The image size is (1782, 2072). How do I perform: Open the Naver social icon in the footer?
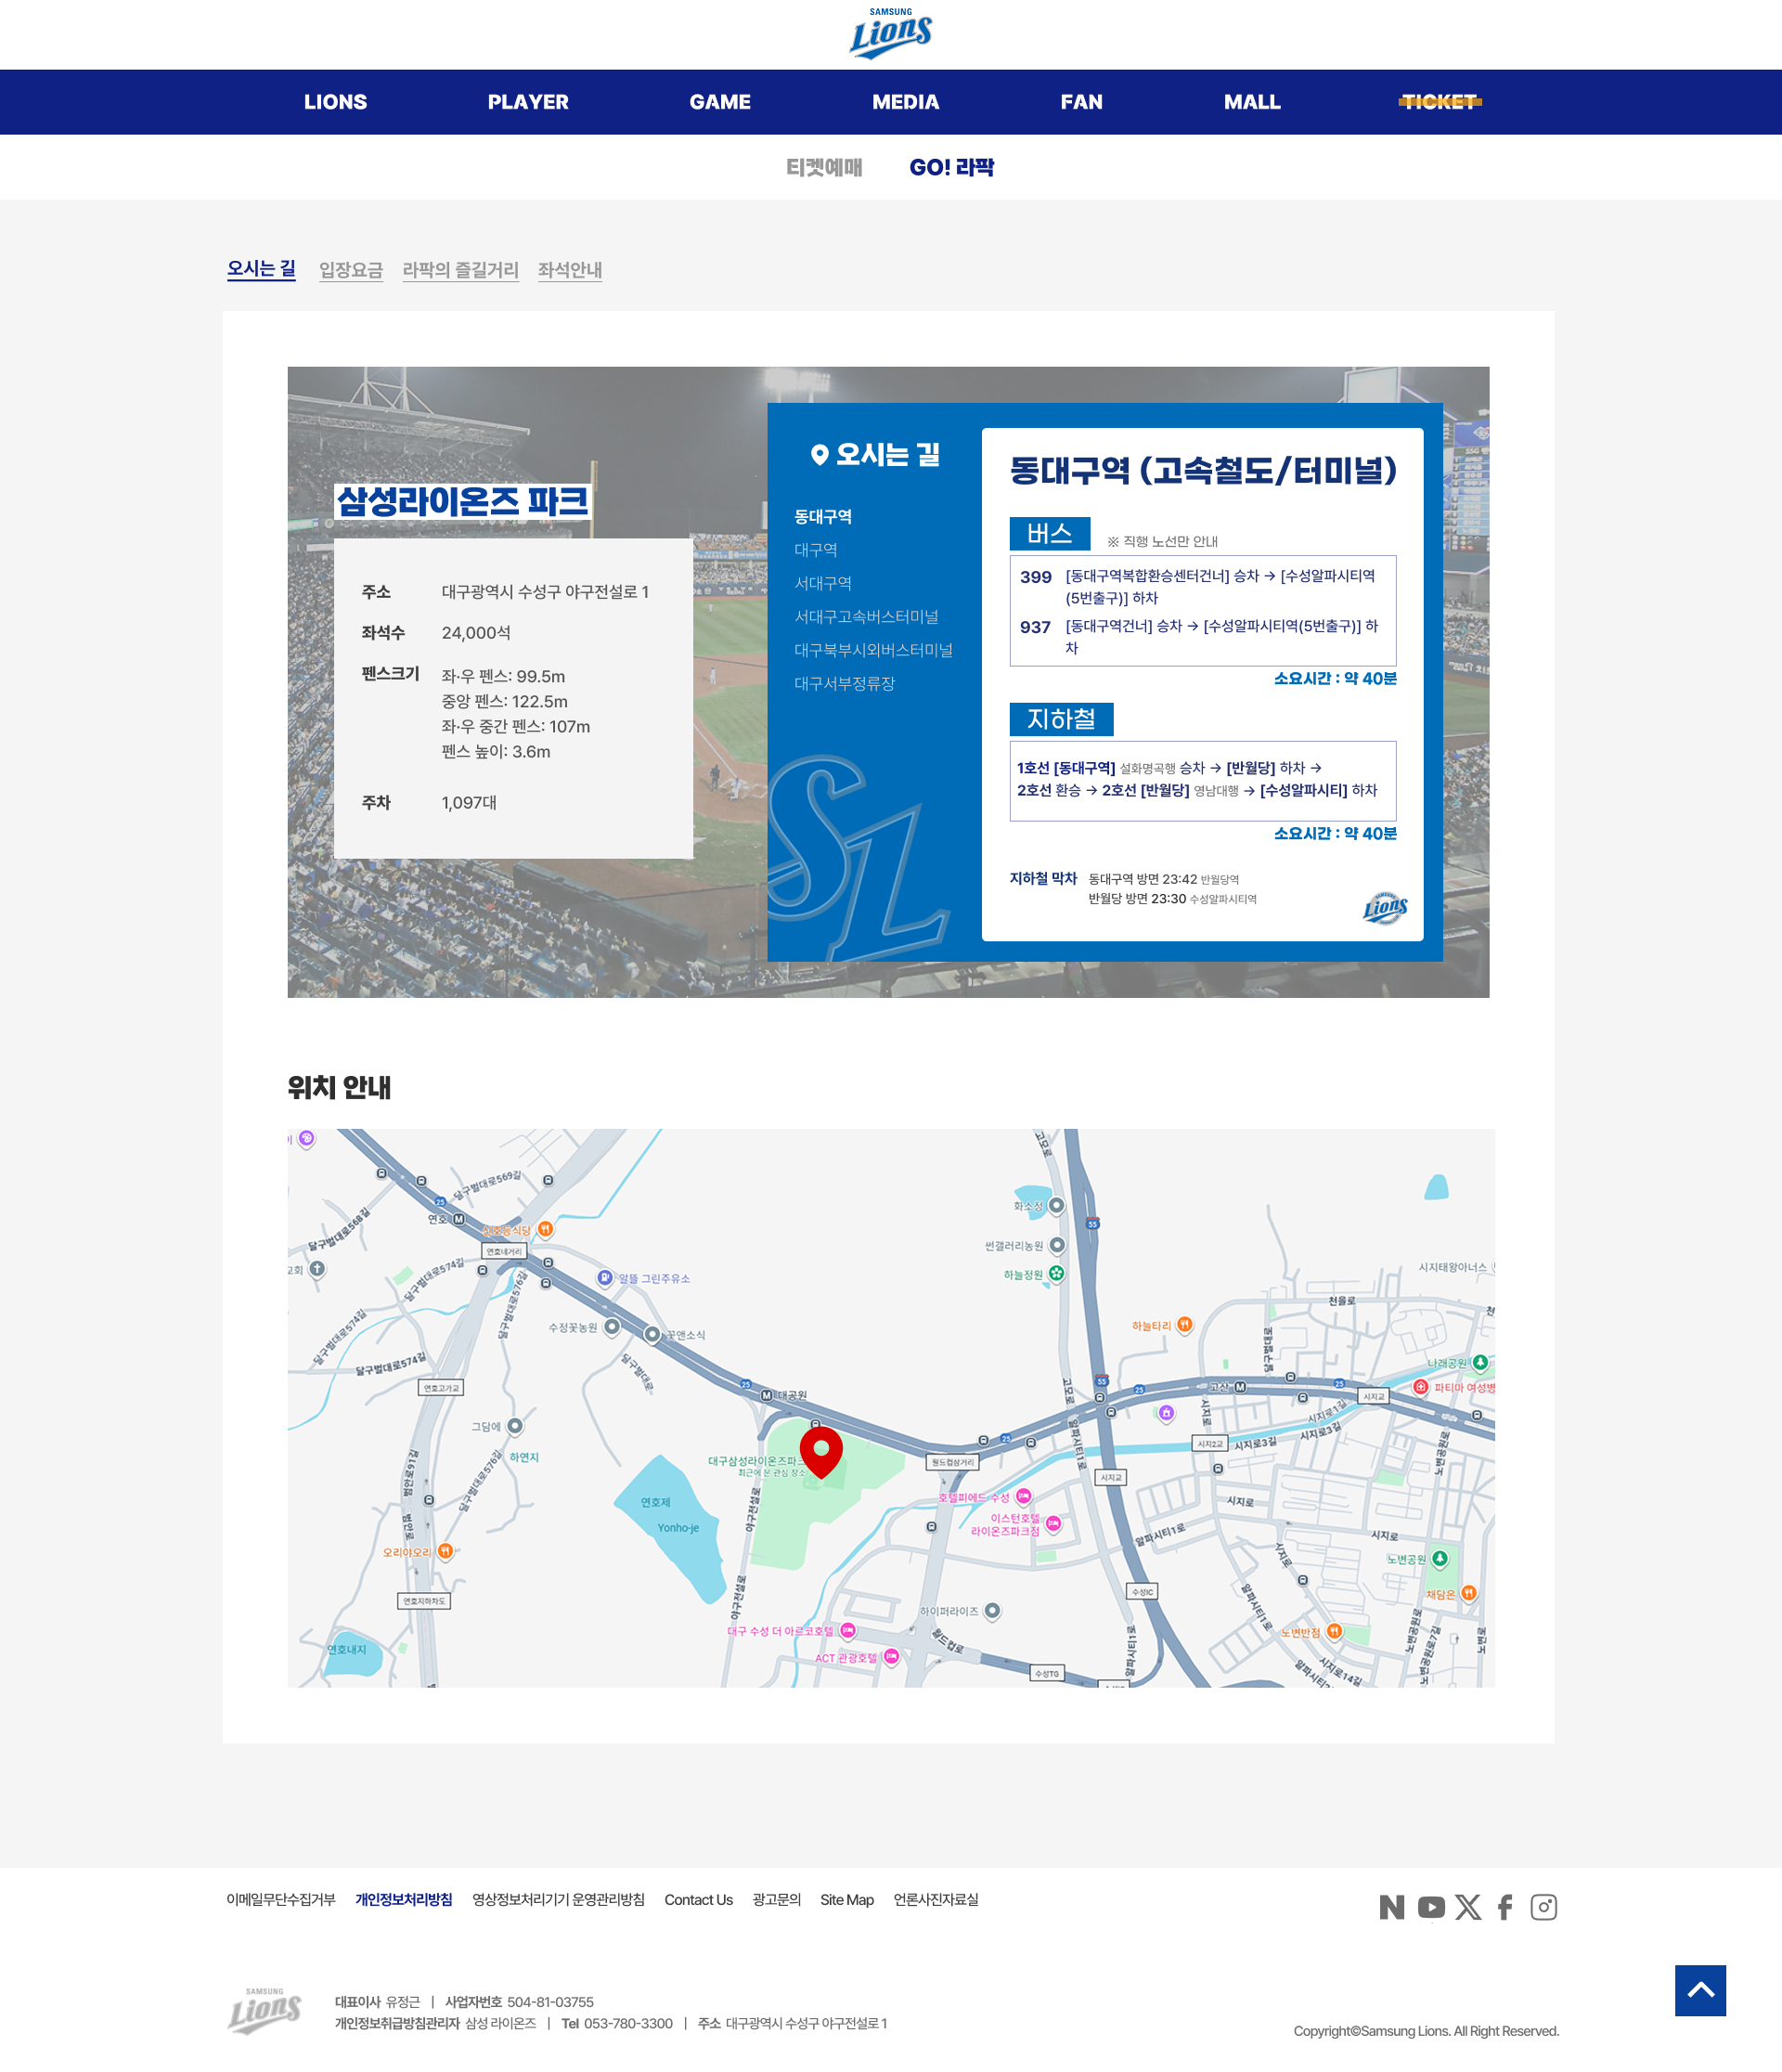tap(1391, 1907)
